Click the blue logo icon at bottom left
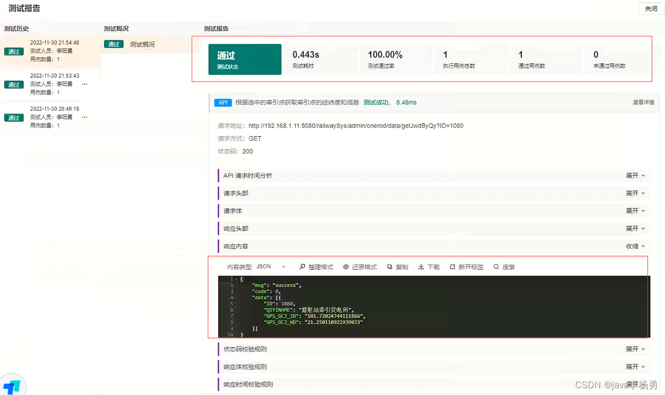This screenshot has width=665, height=395. [x=11, y=386]
